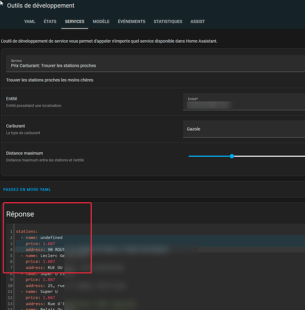Viewport: 305px width, 310px height.
Task: Click the Distance maximum slider handle
Action: (232, 156)
